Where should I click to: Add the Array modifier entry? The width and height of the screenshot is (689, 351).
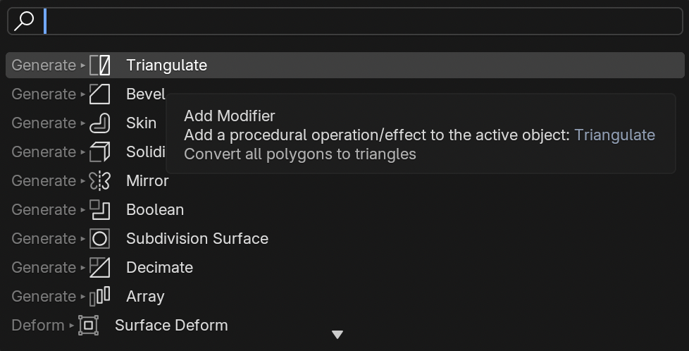point(145,297)
